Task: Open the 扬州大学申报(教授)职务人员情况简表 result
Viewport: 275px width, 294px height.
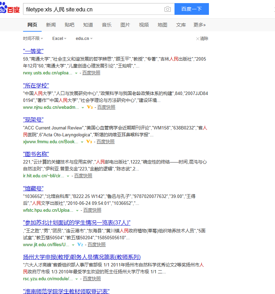Action: (x=82, y=257)
